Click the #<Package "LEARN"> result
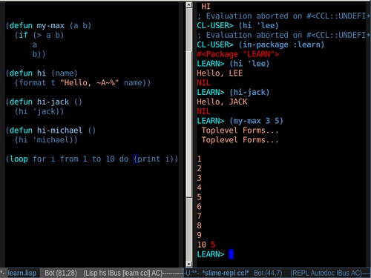Viewport: 371px width, 278px height. [238, 54]
